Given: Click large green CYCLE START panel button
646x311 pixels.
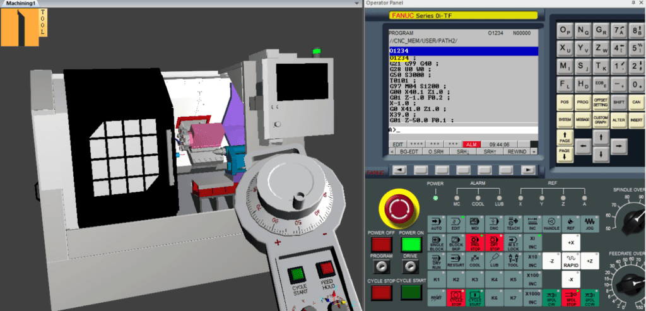Looking at the screenshot, I should tap(411, 293).
